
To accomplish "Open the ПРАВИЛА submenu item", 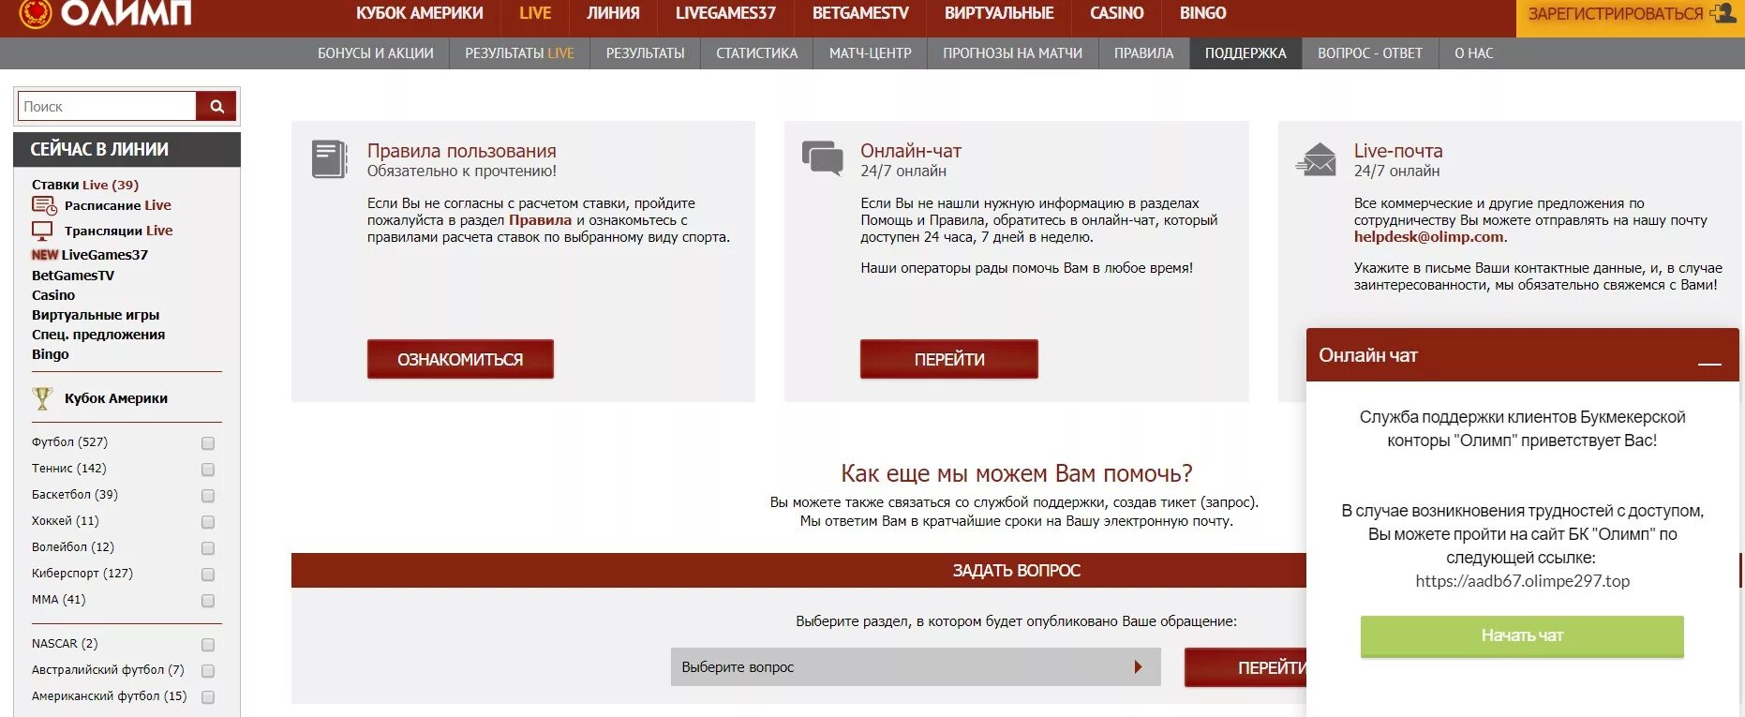I will (1143, 53).
